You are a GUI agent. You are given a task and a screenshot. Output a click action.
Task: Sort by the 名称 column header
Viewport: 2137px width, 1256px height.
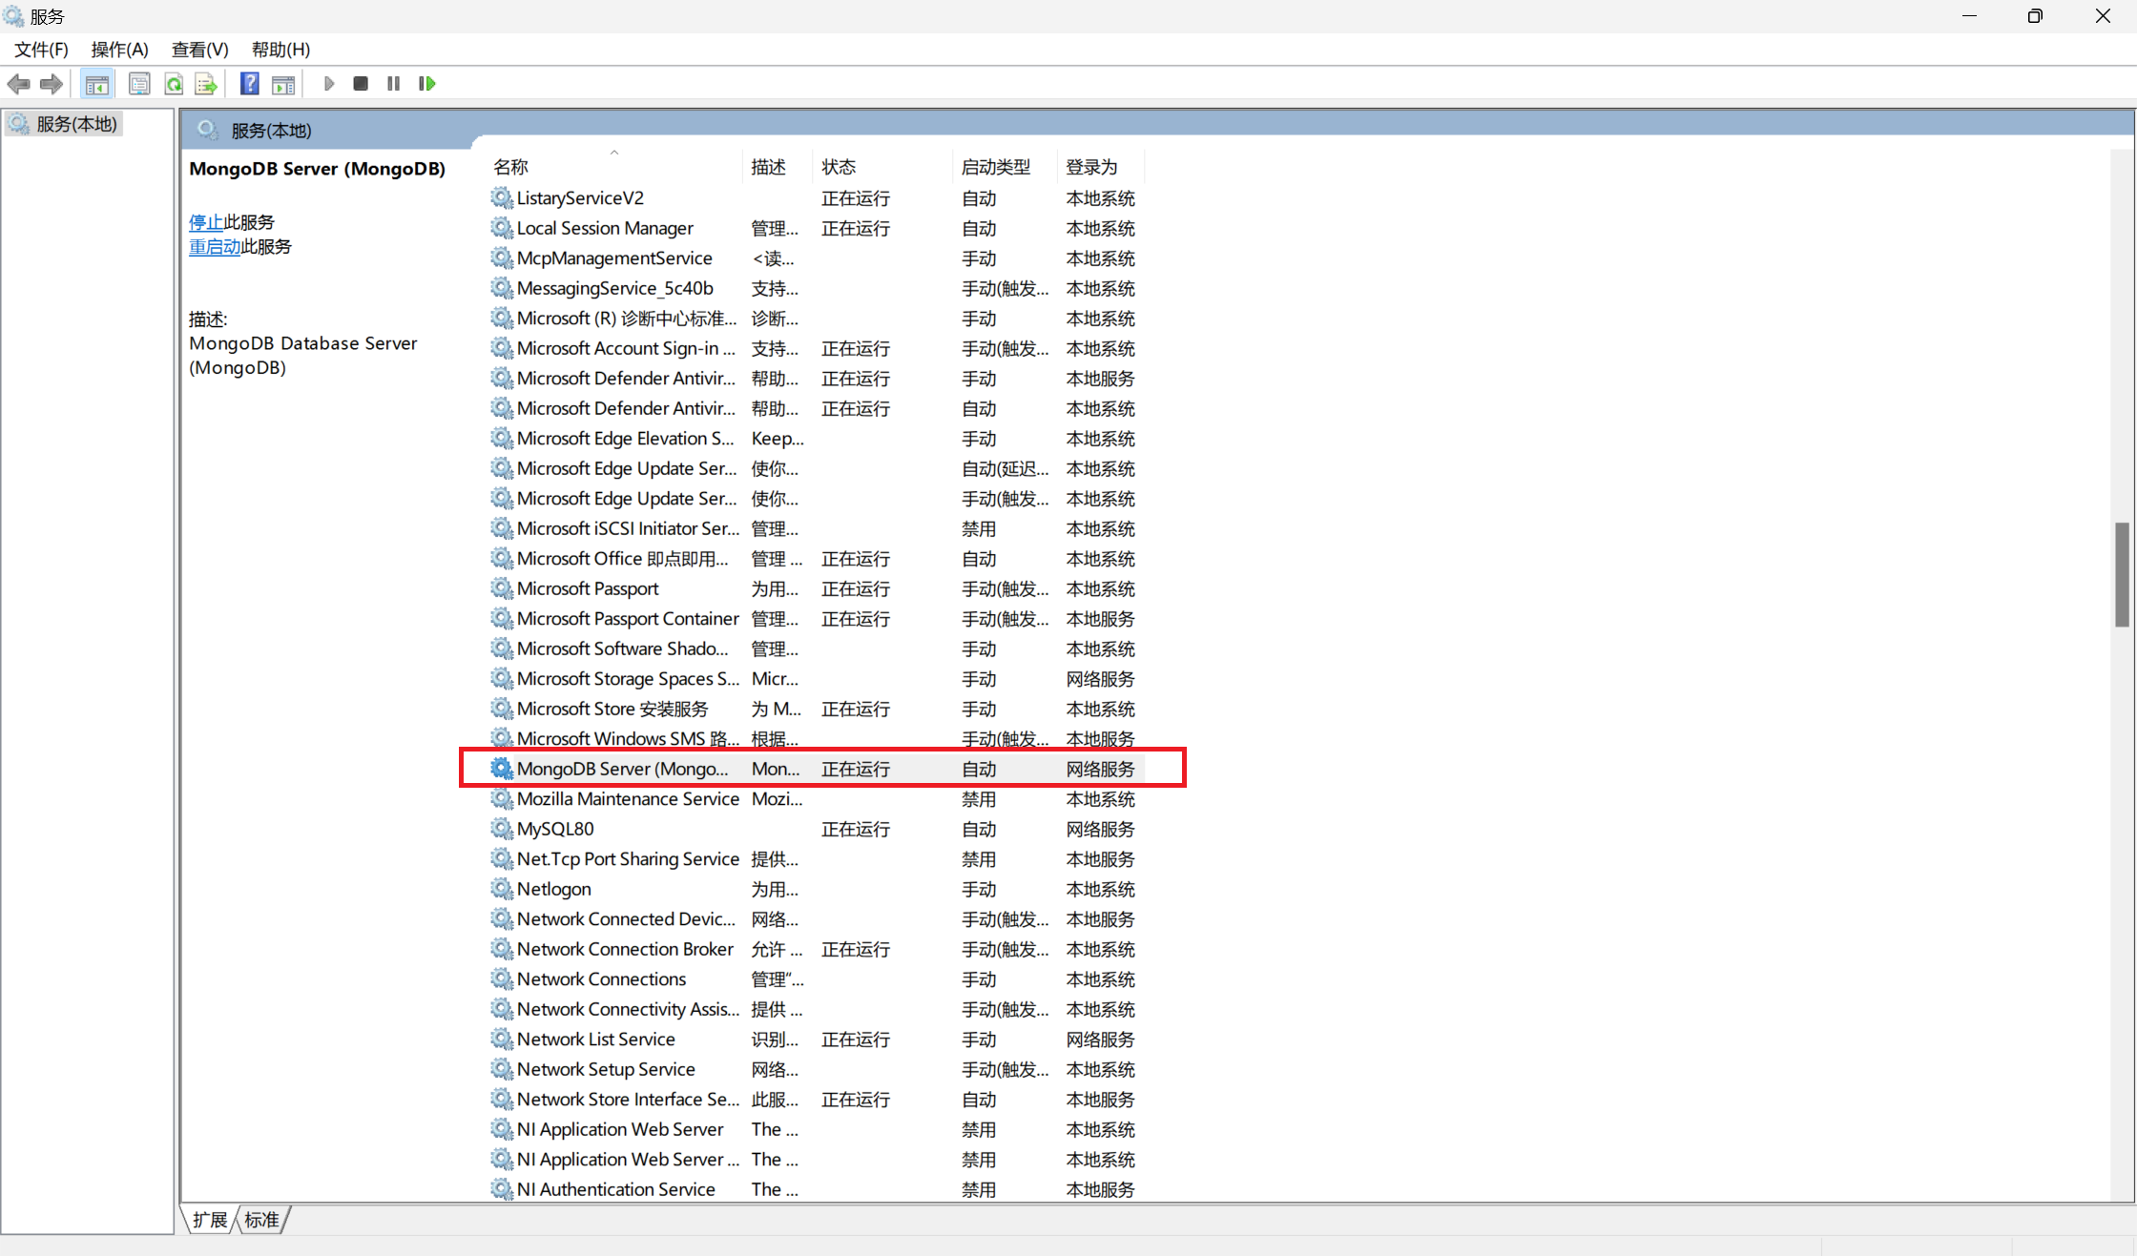(511, 167)
